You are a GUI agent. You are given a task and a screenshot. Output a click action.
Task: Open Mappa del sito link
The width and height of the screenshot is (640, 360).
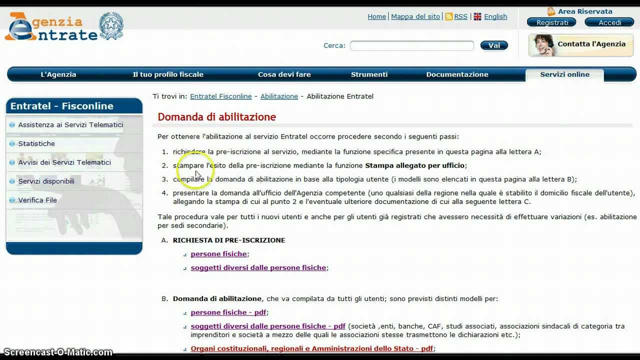415,16
